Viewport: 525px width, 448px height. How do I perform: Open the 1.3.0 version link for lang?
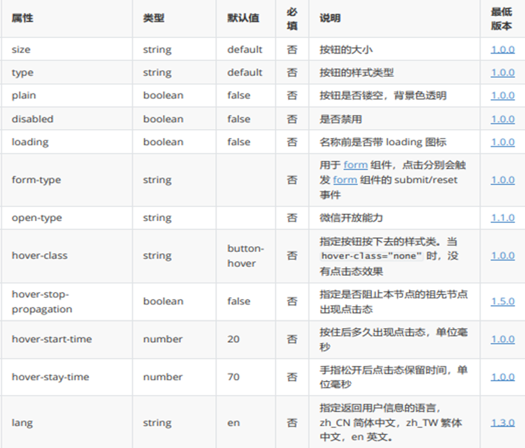coord(502,423)
